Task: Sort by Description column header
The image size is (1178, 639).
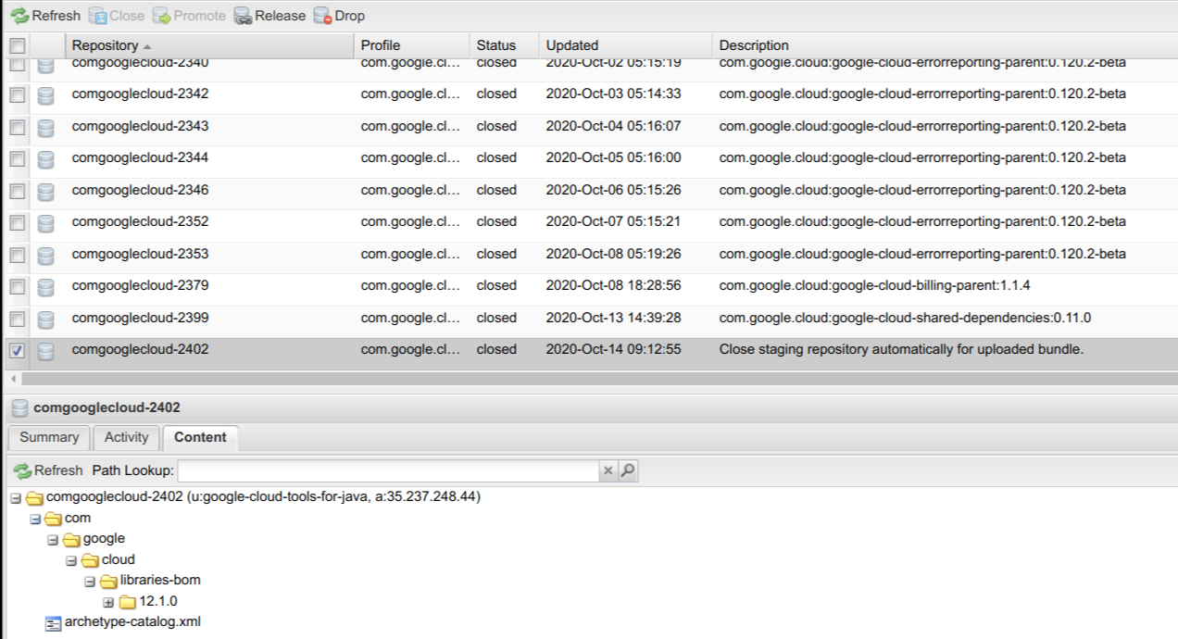Action: (x=945, y=45)
